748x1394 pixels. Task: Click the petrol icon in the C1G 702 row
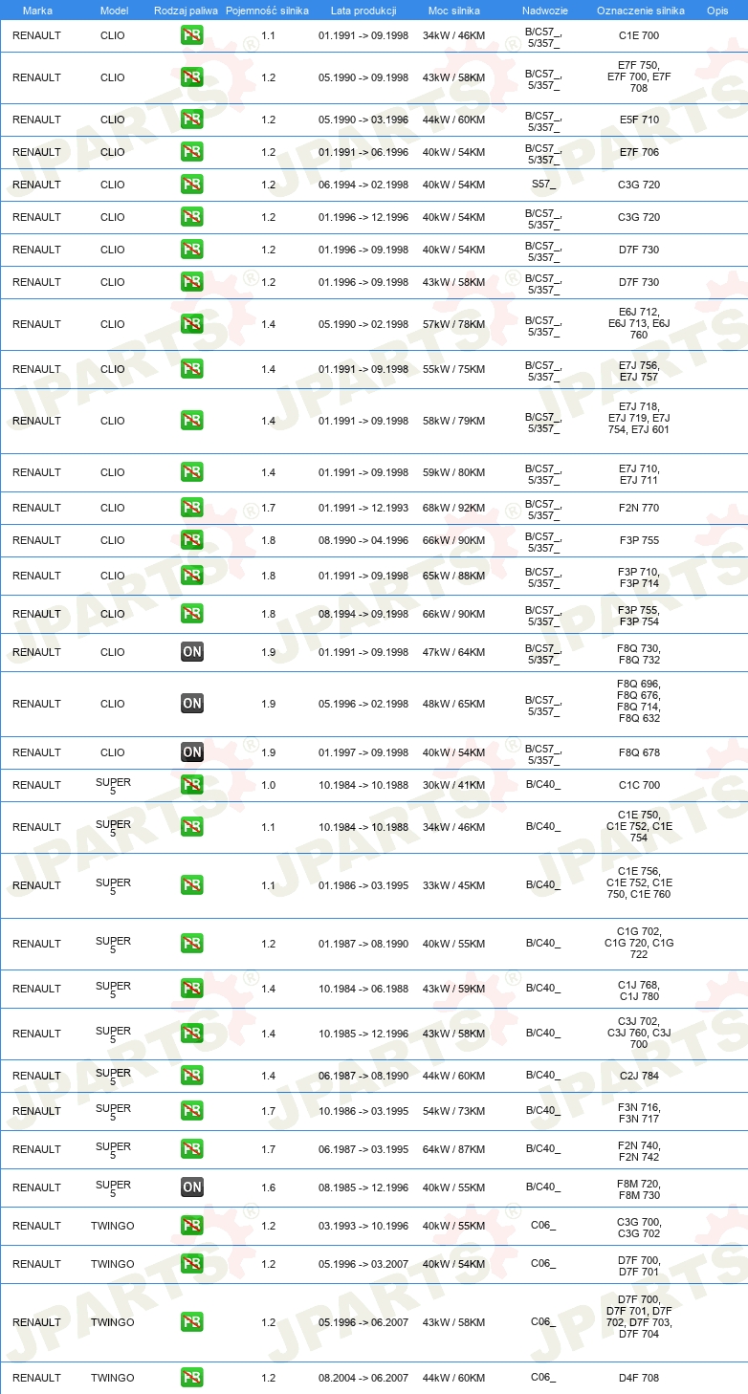192,944
